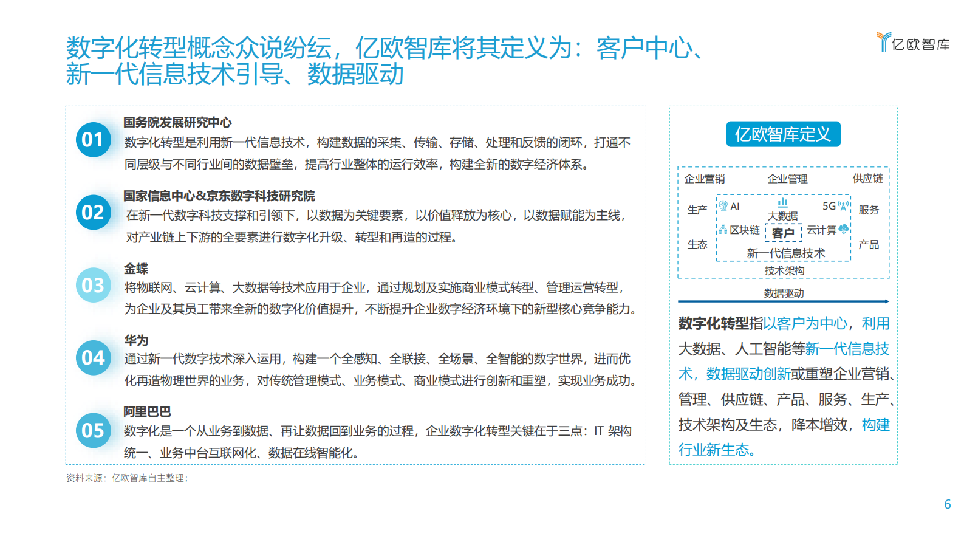
Task: Click the sentence starting 数字化是一个从业务到数据
Action: click(378, 431)
